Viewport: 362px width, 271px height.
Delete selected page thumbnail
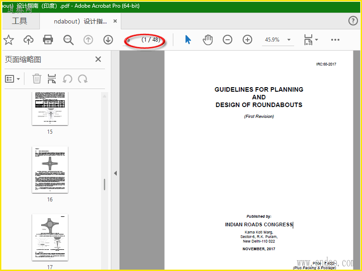[x=37, y=79]
